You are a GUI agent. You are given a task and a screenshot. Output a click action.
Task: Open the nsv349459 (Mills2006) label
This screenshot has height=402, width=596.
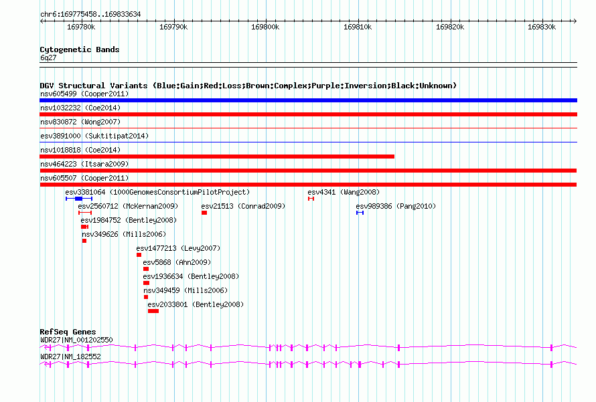click(x=185, y=290)
